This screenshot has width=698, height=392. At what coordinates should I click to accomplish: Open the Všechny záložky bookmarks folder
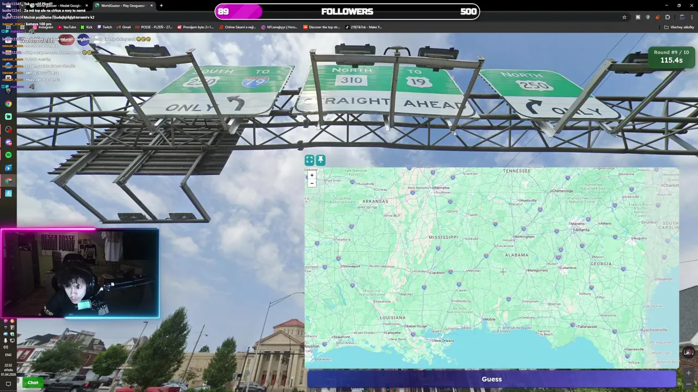click(x=679, y=27)
